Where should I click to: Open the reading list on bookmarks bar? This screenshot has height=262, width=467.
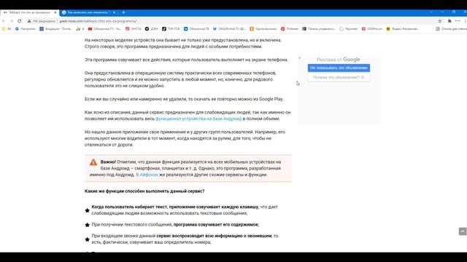click(x=451, y=29)
